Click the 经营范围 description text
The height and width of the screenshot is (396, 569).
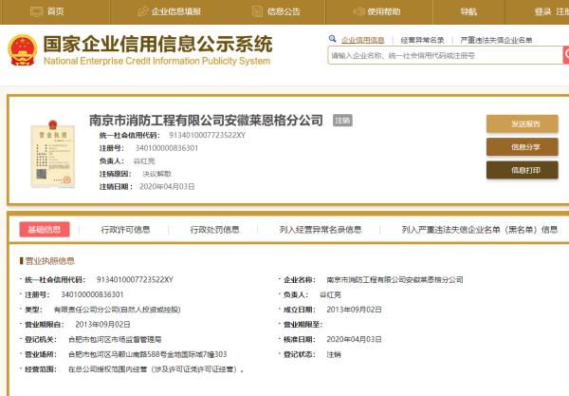(156, 369)
